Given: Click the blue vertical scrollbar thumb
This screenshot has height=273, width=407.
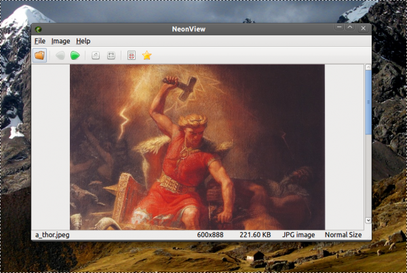Looking at the screenshot, I should point(368,103).
